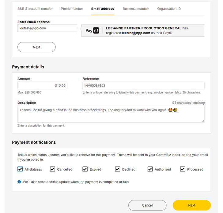Click the Cancel button

(147, 205)
